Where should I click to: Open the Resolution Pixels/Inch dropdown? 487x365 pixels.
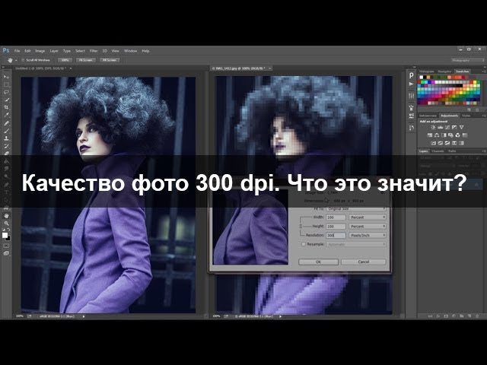[368, 235]
